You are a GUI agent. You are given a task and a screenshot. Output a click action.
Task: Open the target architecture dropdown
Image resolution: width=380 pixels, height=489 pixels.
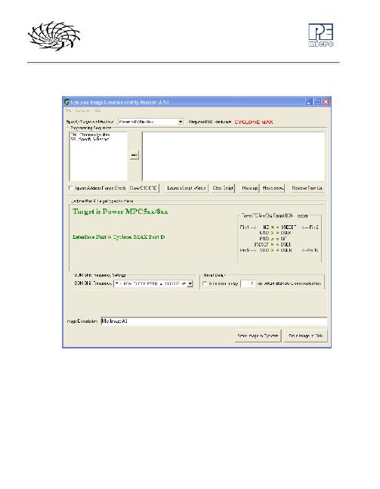point(150,122)
